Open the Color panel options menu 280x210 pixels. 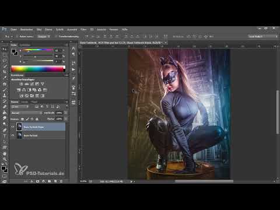coord(66,45)
